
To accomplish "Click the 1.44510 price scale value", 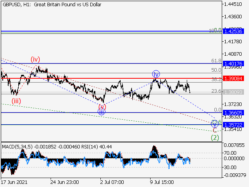I will [x=233, y=4].
